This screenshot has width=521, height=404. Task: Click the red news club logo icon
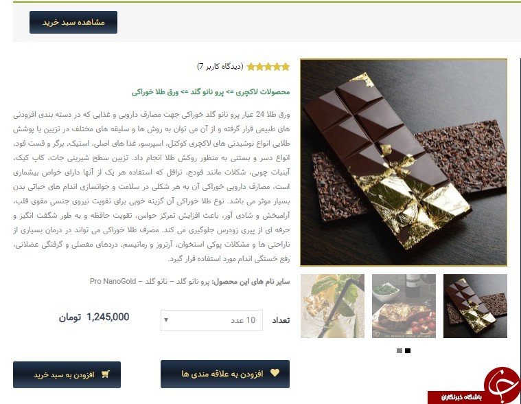tap(502, 385)
